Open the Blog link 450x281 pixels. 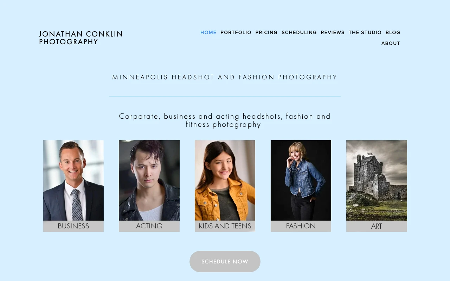pyautogui.click(x=393, y=32)
